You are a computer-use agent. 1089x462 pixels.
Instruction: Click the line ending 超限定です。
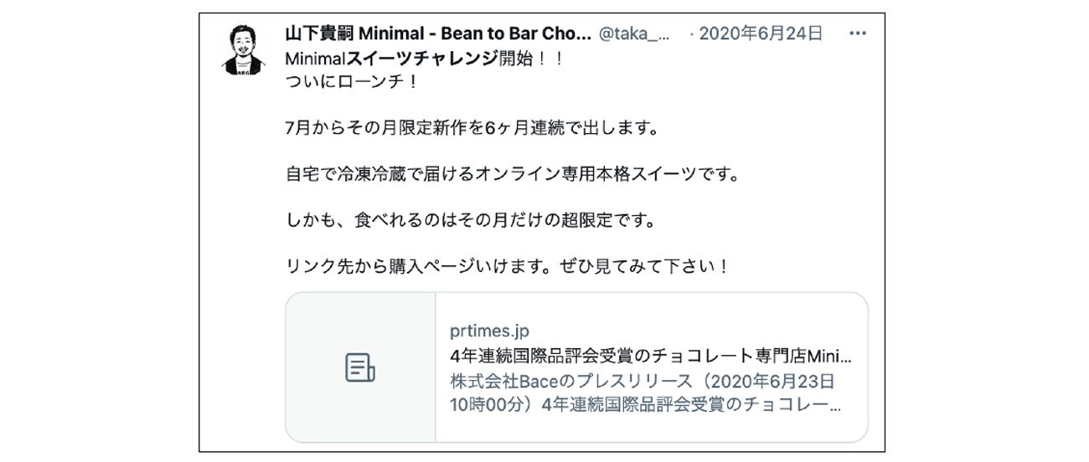tap(469, 223)
